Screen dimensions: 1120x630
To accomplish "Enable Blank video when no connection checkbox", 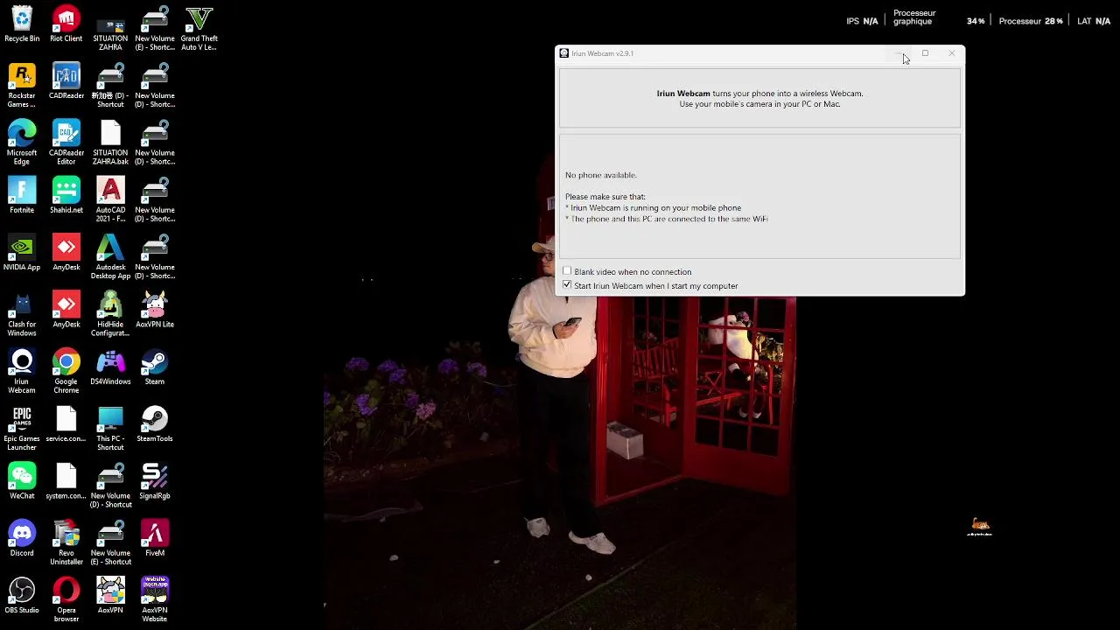I will point(567,271).
